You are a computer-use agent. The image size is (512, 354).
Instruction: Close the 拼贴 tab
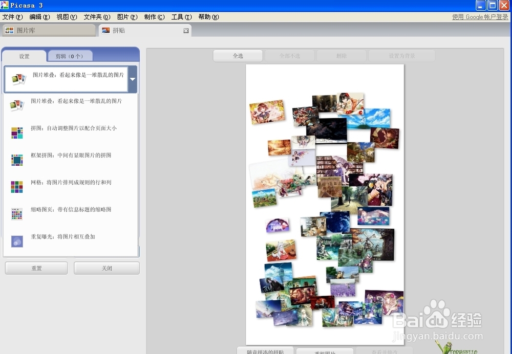click(186, 31)
